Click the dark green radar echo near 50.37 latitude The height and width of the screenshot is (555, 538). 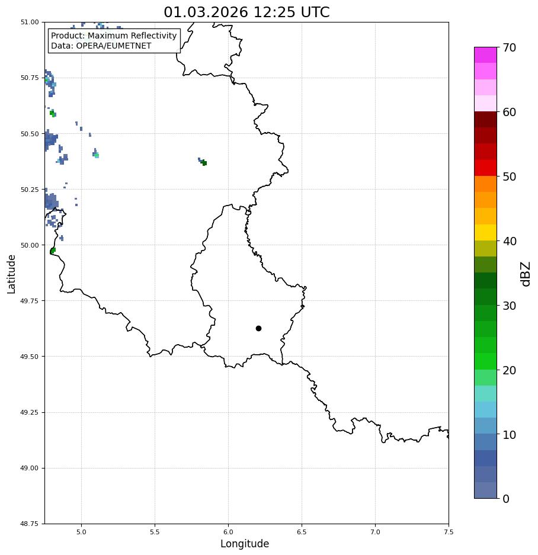204,162
